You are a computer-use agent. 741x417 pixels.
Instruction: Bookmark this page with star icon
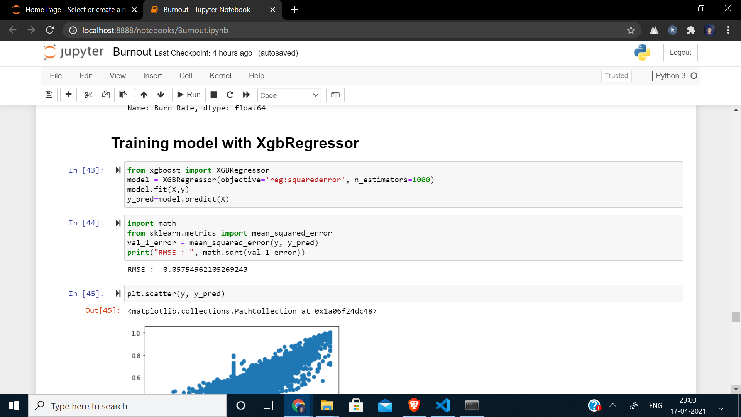631,30
